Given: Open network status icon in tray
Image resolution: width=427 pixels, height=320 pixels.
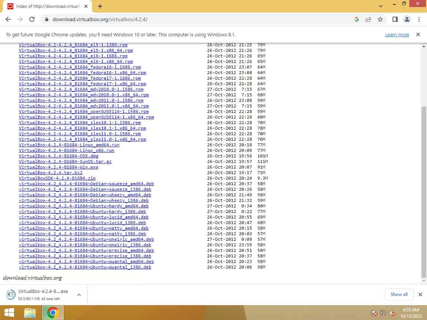Looking at the screenshot, I should point(383,313).
